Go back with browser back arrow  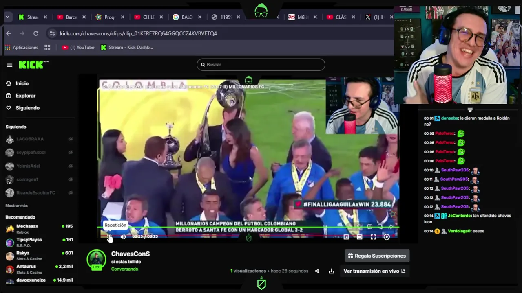9,33
